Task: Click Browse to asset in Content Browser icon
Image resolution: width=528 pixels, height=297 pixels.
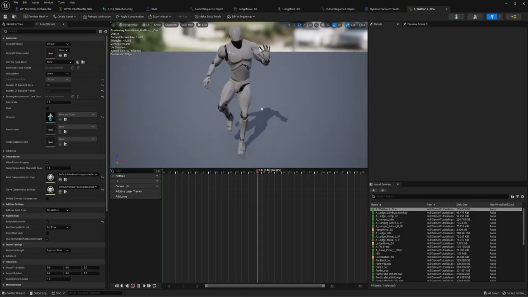Action: coord(14,16)
